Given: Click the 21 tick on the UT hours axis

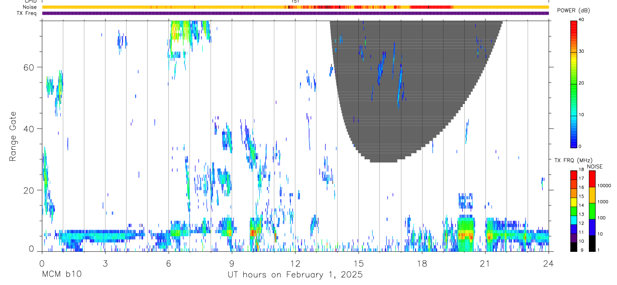Looking at the screenshot, I should coord(485,263).
